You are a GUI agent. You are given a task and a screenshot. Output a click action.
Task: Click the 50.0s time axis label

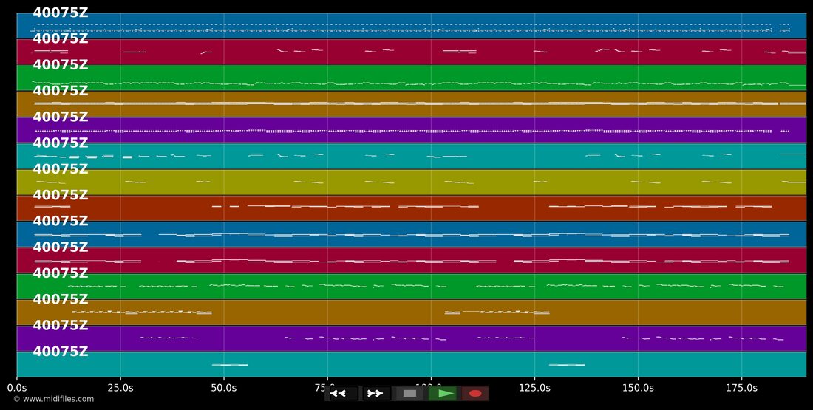224,388
